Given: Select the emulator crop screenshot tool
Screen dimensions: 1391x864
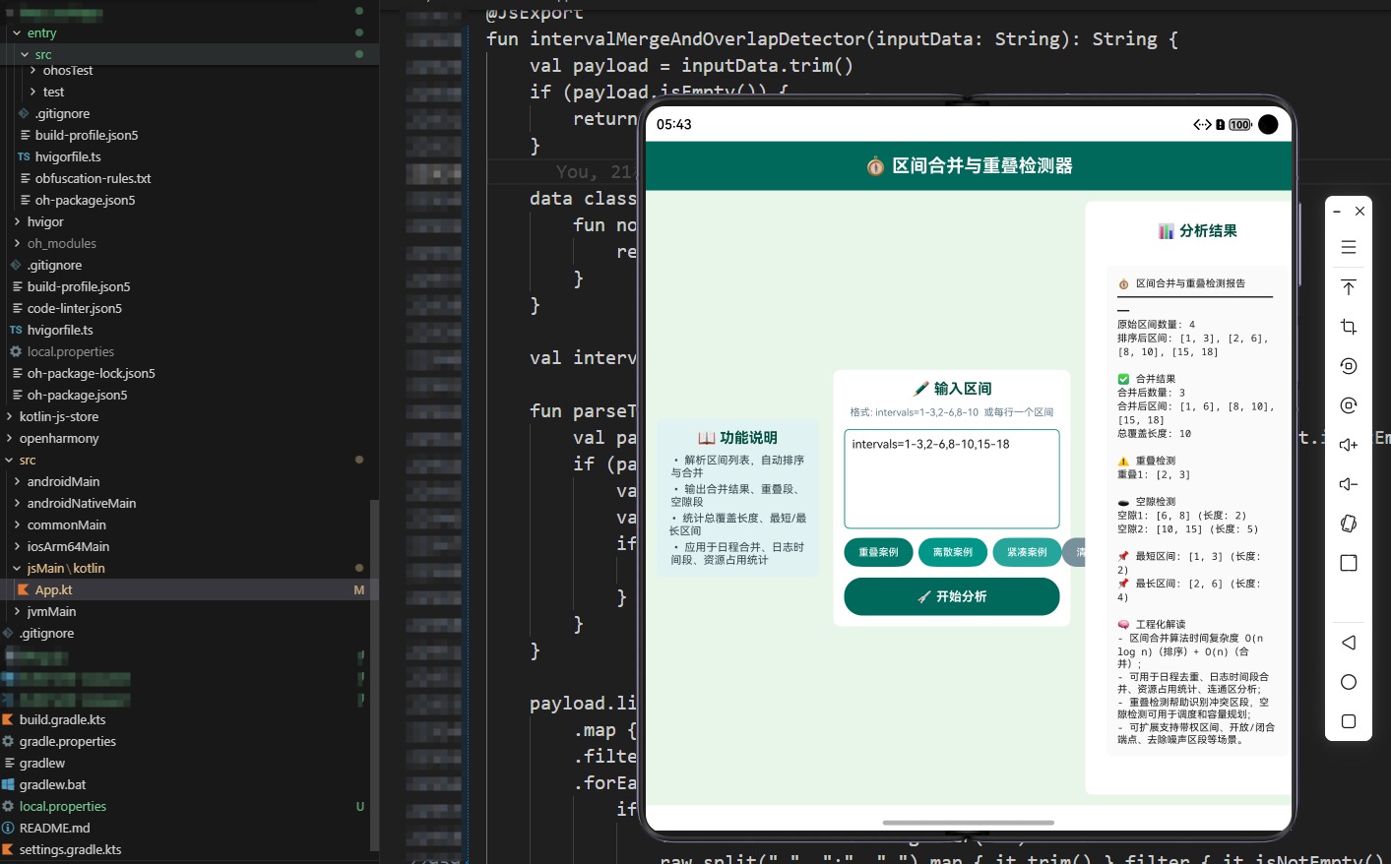Looking at the screenshot, I should (x=1349, y=327).
